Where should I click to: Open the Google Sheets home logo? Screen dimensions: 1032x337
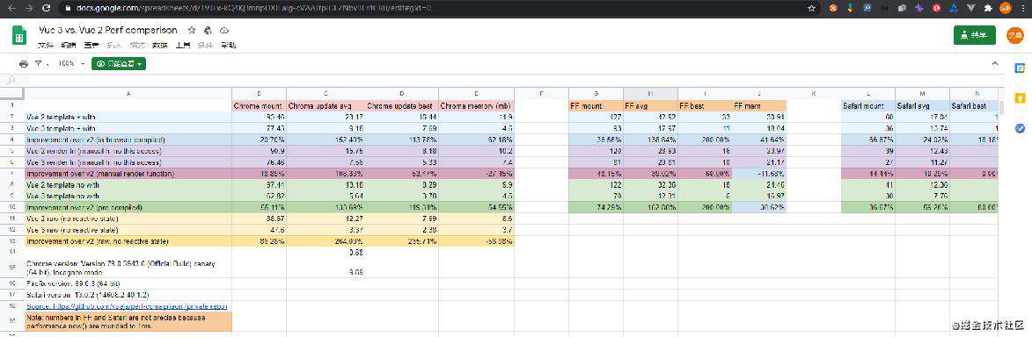point(19,35)
